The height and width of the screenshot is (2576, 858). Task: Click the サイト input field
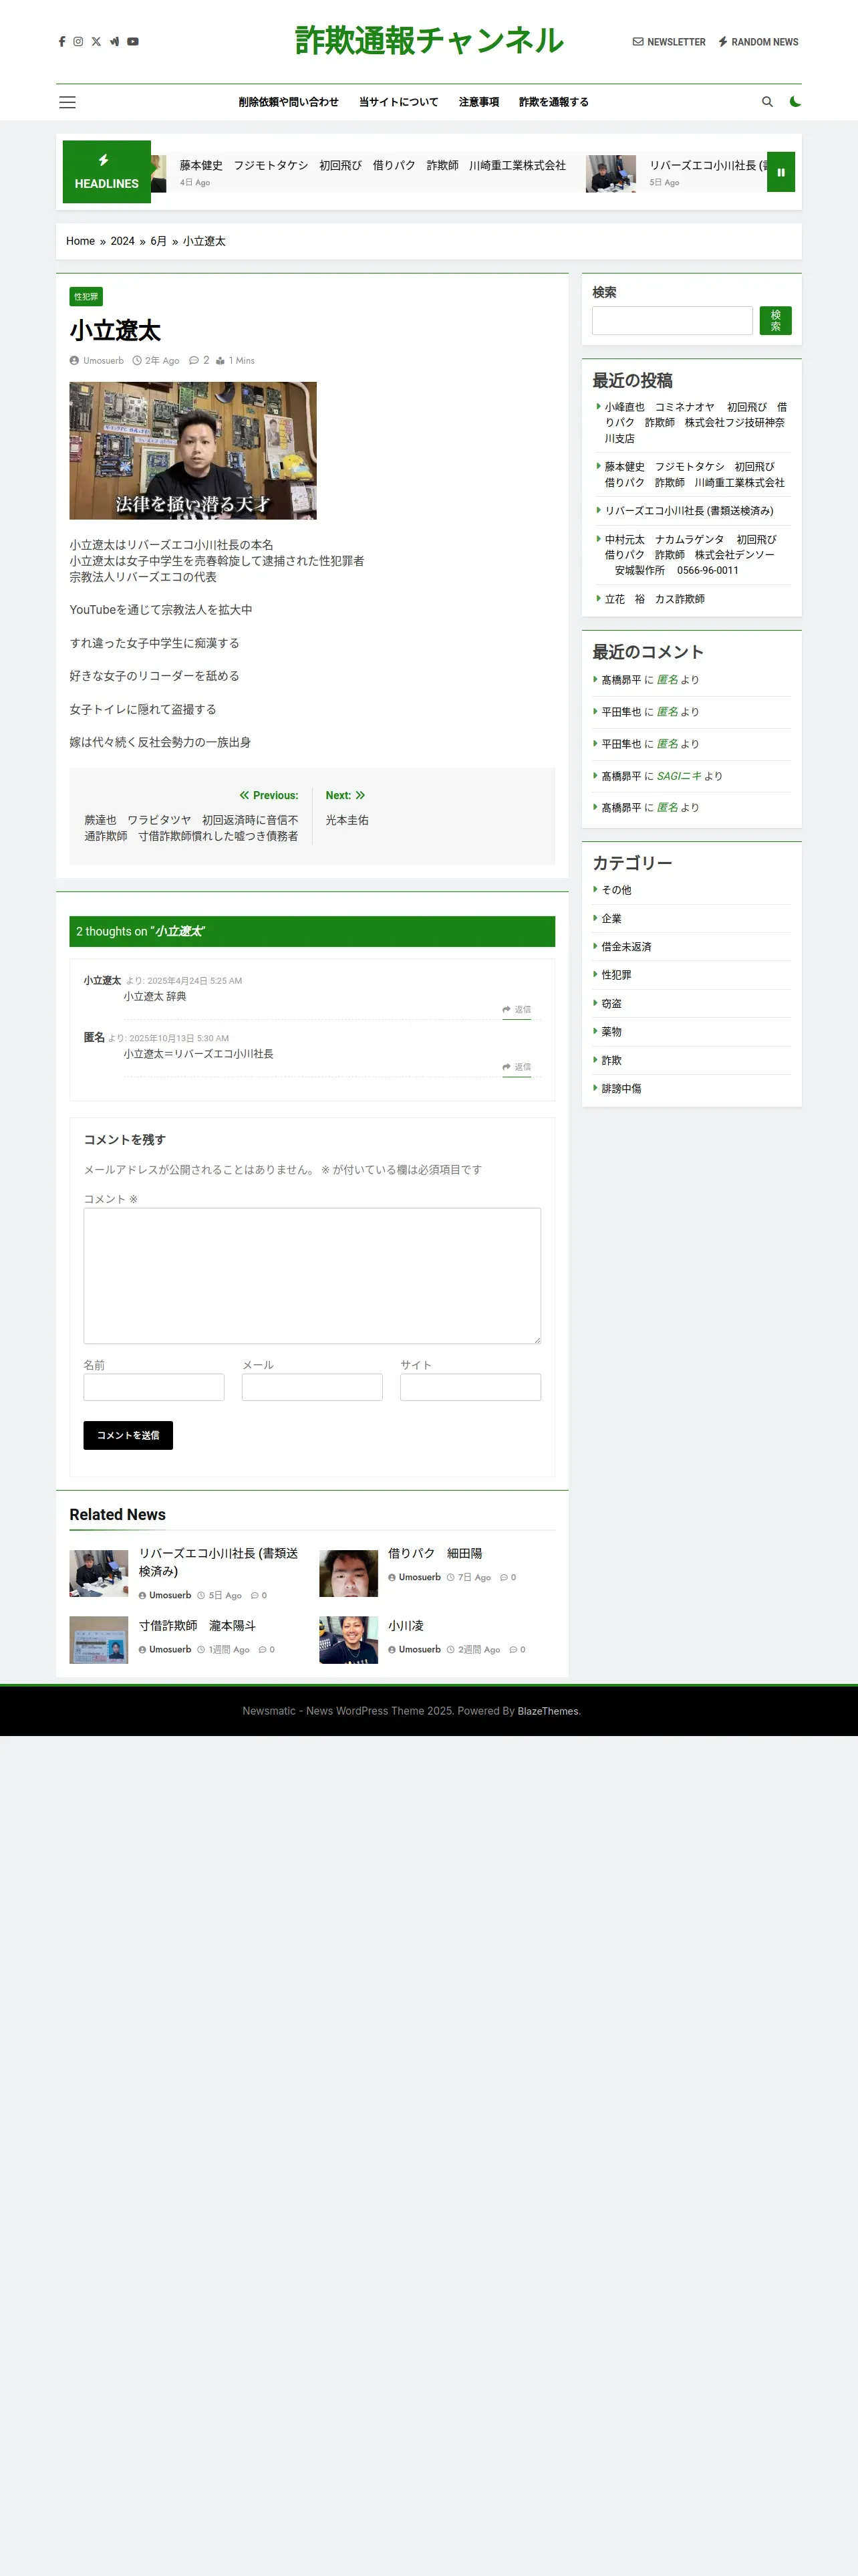(x=470, y=1387)
